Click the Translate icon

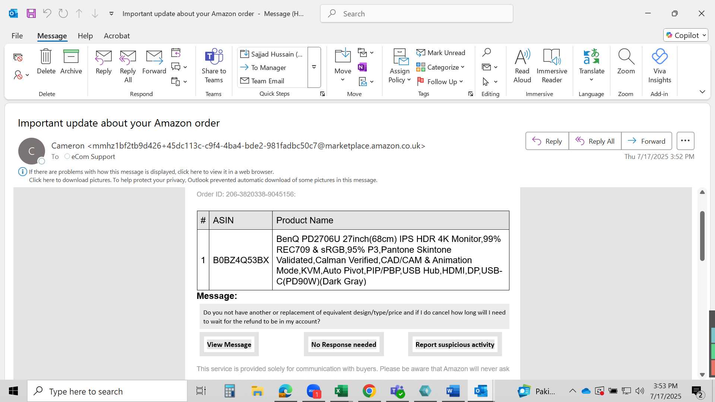coord(591,66)
